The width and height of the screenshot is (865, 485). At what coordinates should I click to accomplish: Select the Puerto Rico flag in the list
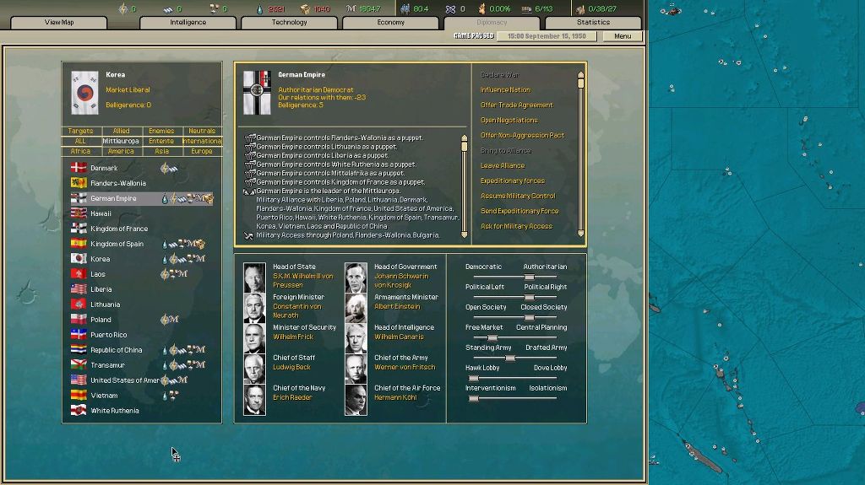tap(79, 335)
